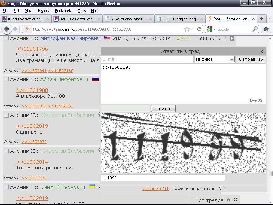Switch to the 5762_original.png tab
The width and height of the screenshot is (273, 205).
tap(129, 19)
